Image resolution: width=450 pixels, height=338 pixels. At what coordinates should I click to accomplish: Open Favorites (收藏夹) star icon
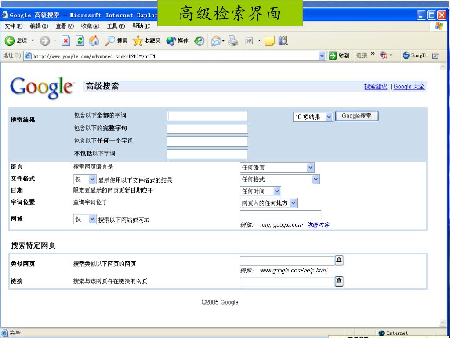146,41
